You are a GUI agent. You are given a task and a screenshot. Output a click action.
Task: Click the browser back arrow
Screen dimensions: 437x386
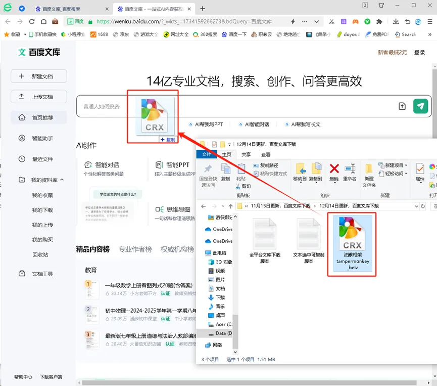click(8, 21)
